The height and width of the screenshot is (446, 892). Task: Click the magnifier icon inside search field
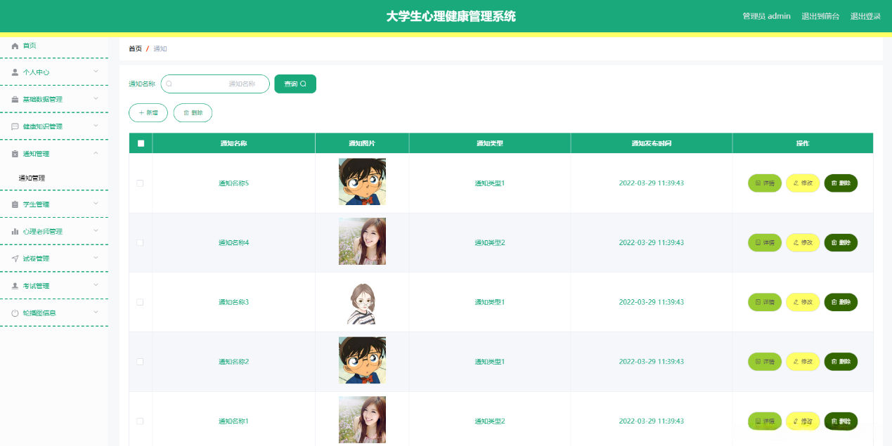[x=169, y=84]
